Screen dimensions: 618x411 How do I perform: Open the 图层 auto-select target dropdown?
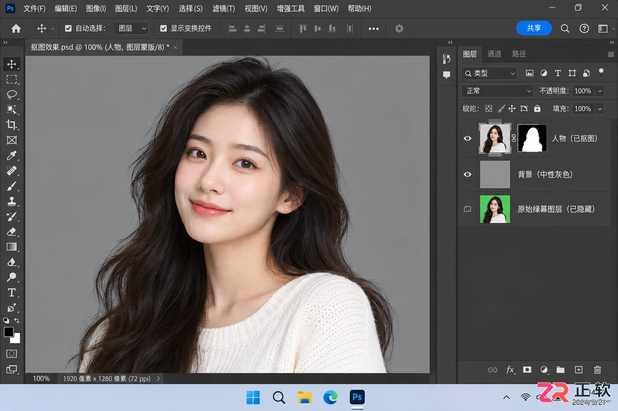click(x=131, y=28)
